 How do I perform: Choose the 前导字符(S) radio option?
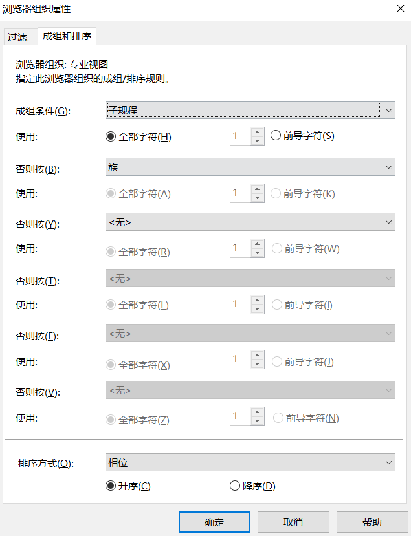click(276, 136)
